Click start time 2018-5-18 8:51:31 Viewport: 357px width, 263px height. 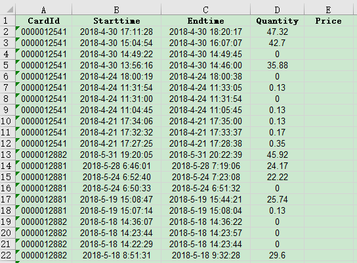116,255
